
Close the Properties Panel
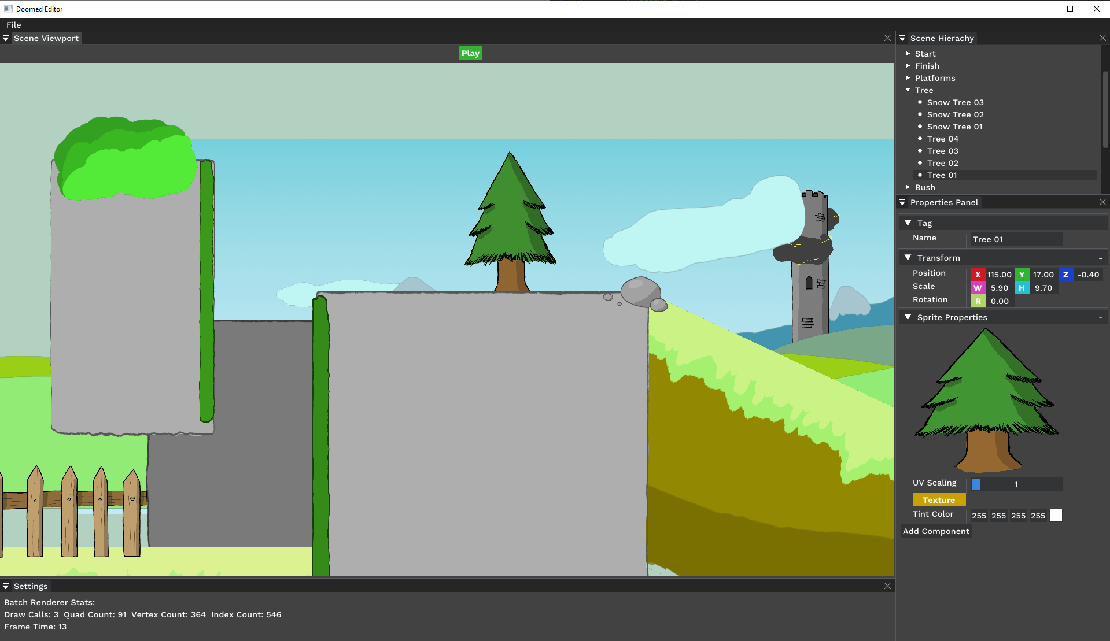[1102, 202]
